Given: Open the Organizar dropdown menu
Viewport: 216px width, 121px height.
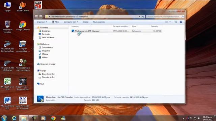Looking at the screenshot, I should pyautogui.click(x=42, y=22).
